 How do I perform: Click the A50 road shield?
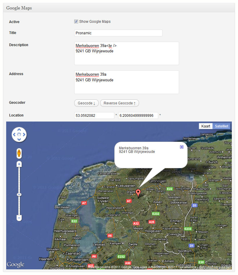(x=128, y=263)
